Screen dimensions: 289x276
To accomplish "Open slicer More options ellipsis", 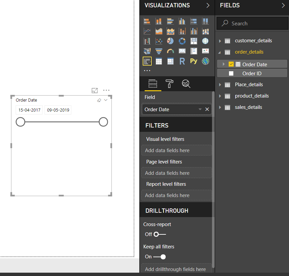I will (106, 90).
